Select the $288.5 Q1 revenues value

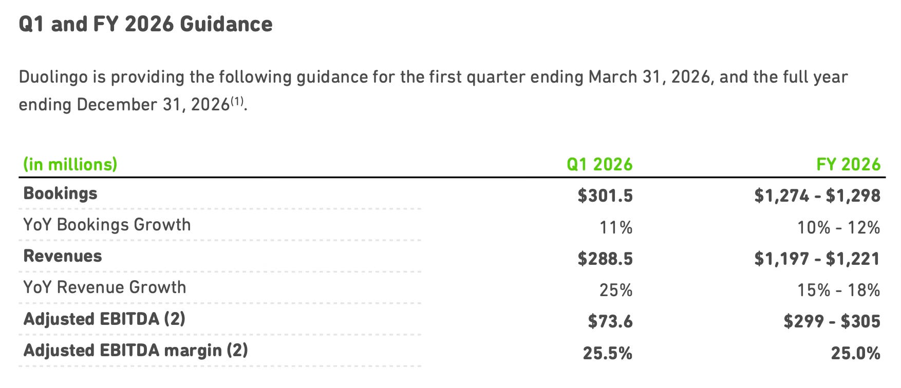click(x=605, y=258)
